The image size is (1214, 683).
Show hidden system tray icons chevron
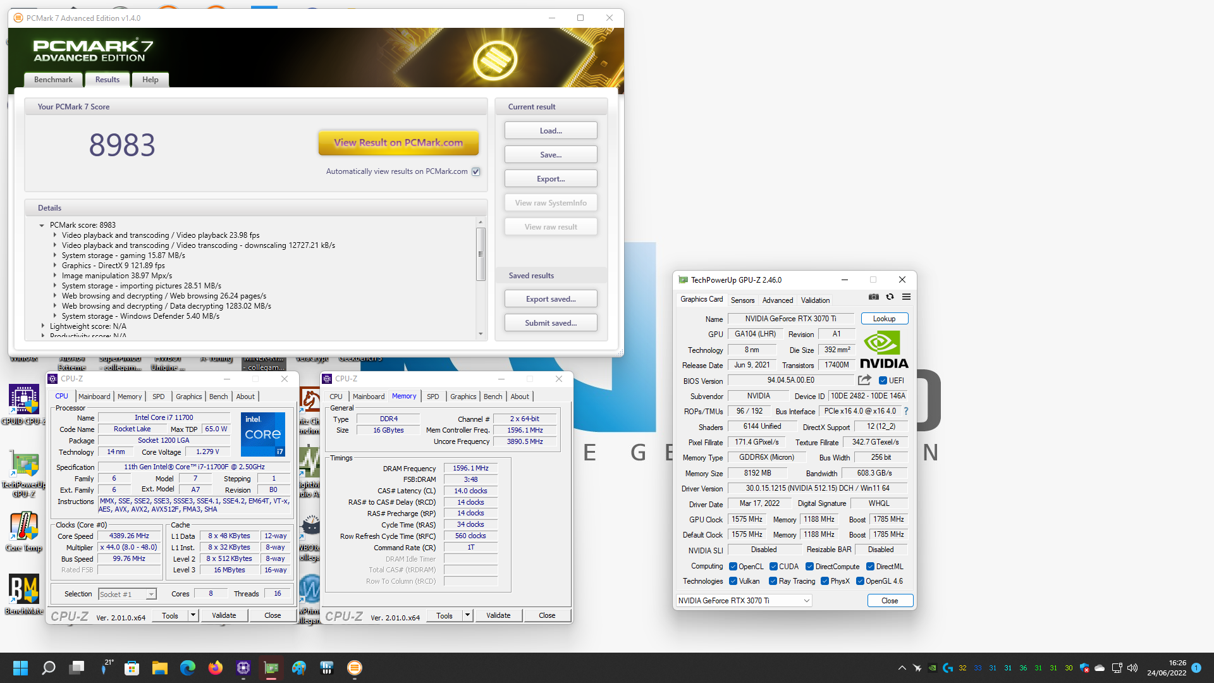pyautogui.click(x=902, y=668)
